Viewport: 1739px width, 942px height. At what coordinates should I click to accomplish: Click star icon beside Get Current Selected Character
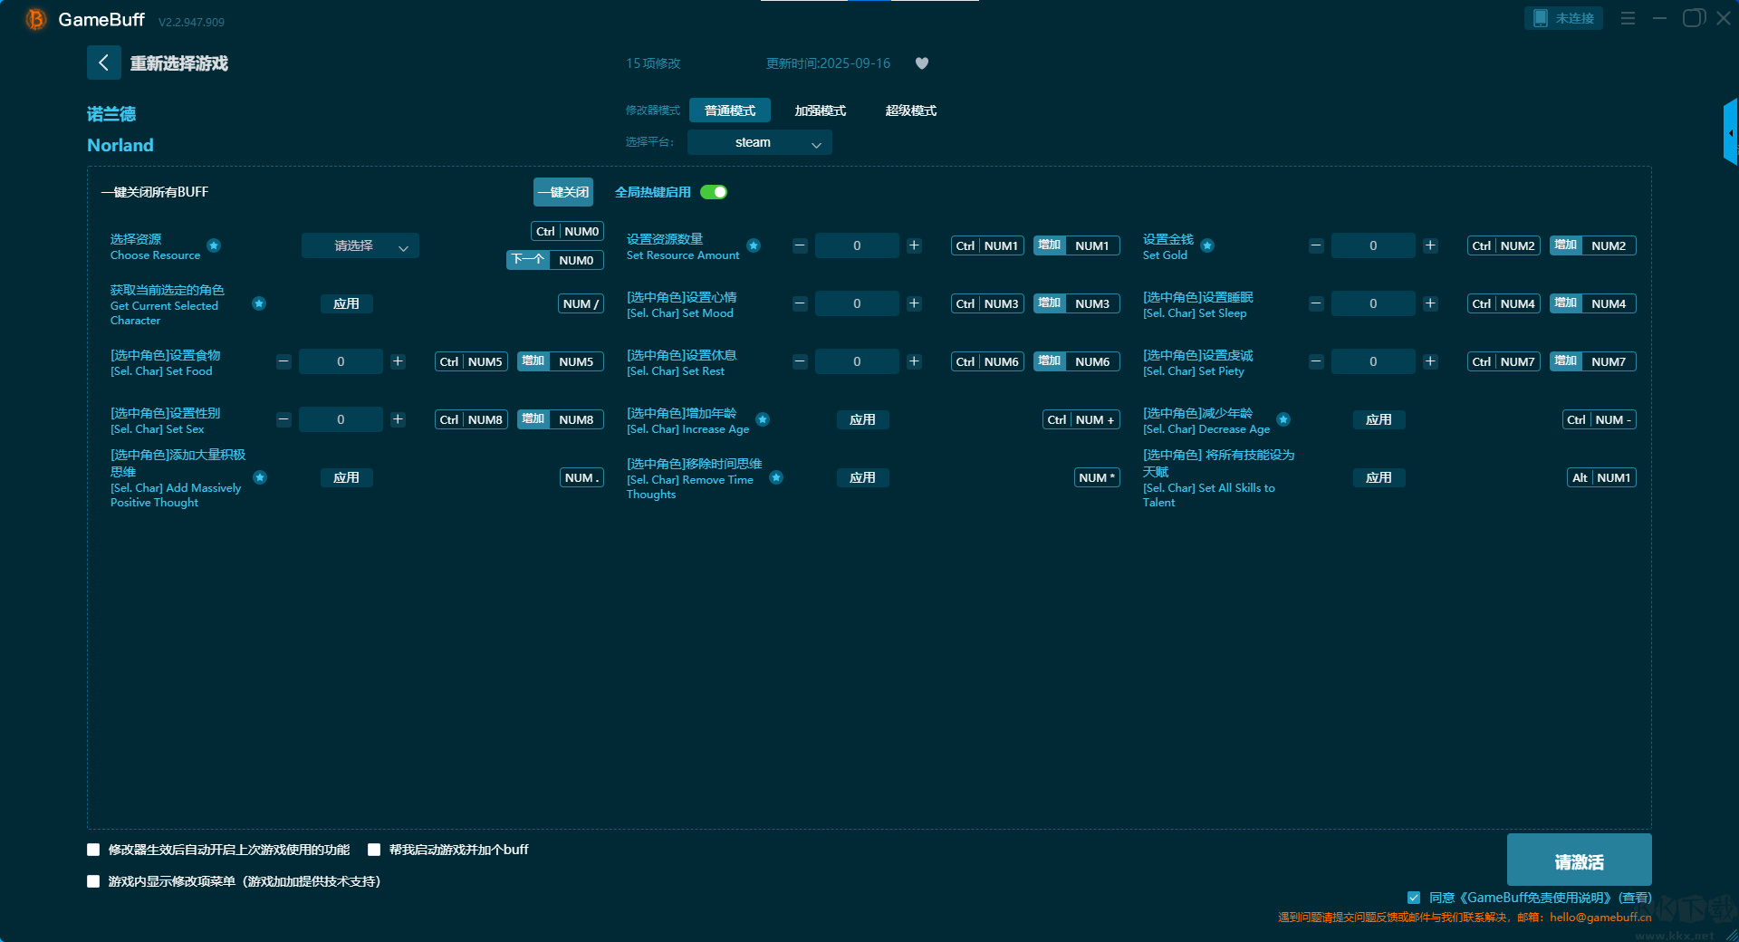pyautogui.click(x=259, y=303)
